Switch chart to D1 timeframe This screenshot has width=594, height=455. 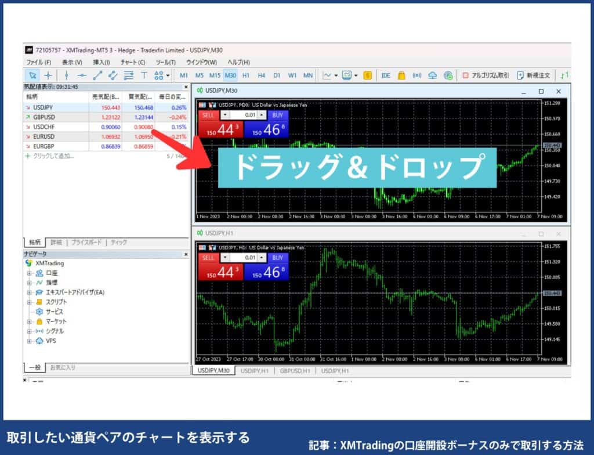point(277,75)
